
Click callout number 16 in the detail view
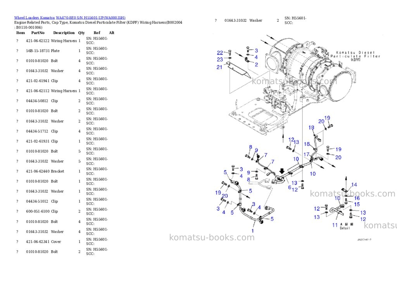(357, 198)
